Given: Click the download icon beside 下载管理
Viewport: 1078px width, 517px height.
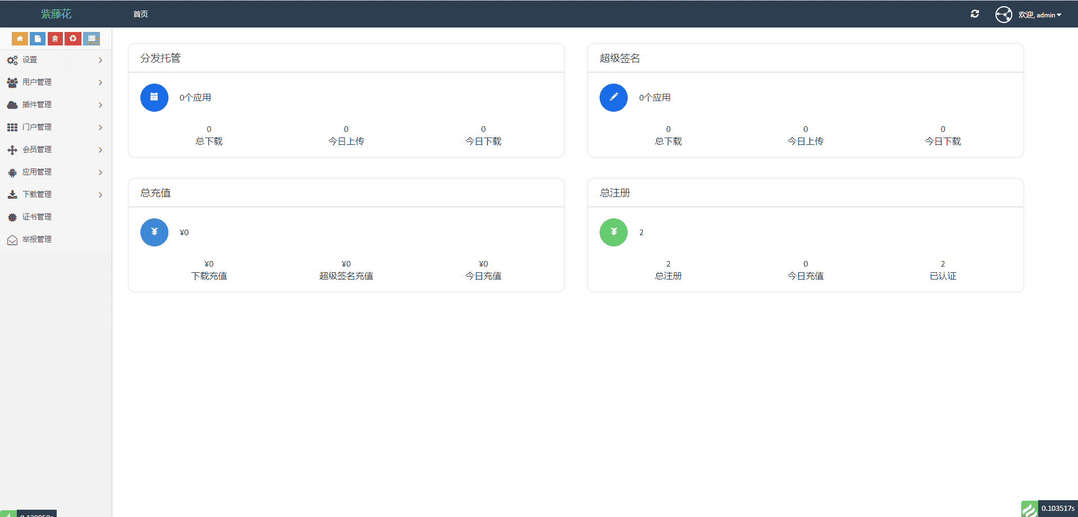Looking at the screenshot, I should point(12,195).
